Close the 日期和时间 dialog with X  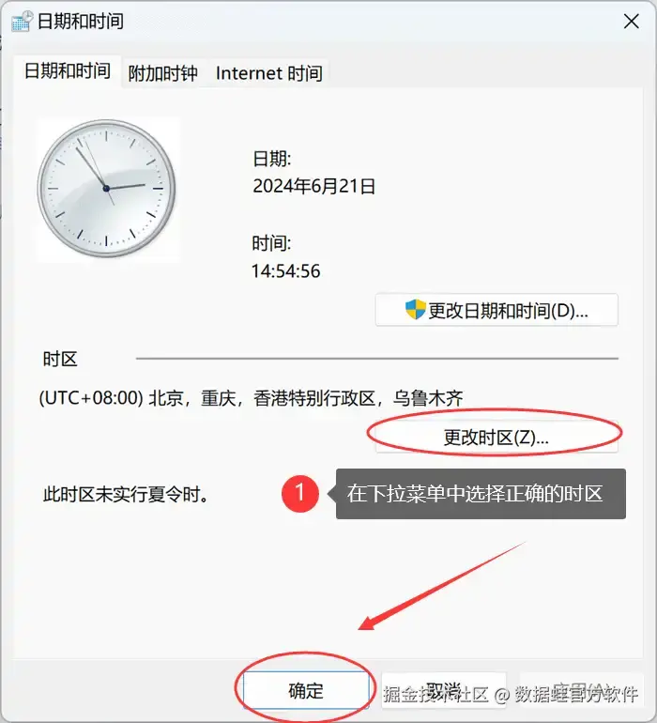click(631, 22)
